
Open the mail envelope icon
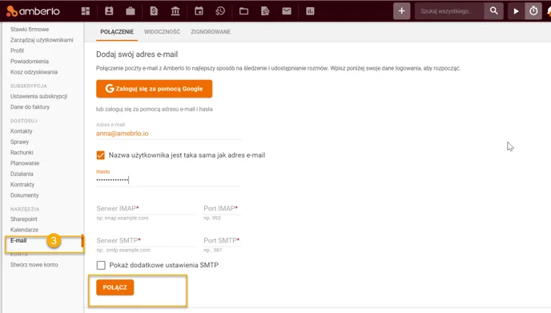pyautogui.click(x=287, y=11)
